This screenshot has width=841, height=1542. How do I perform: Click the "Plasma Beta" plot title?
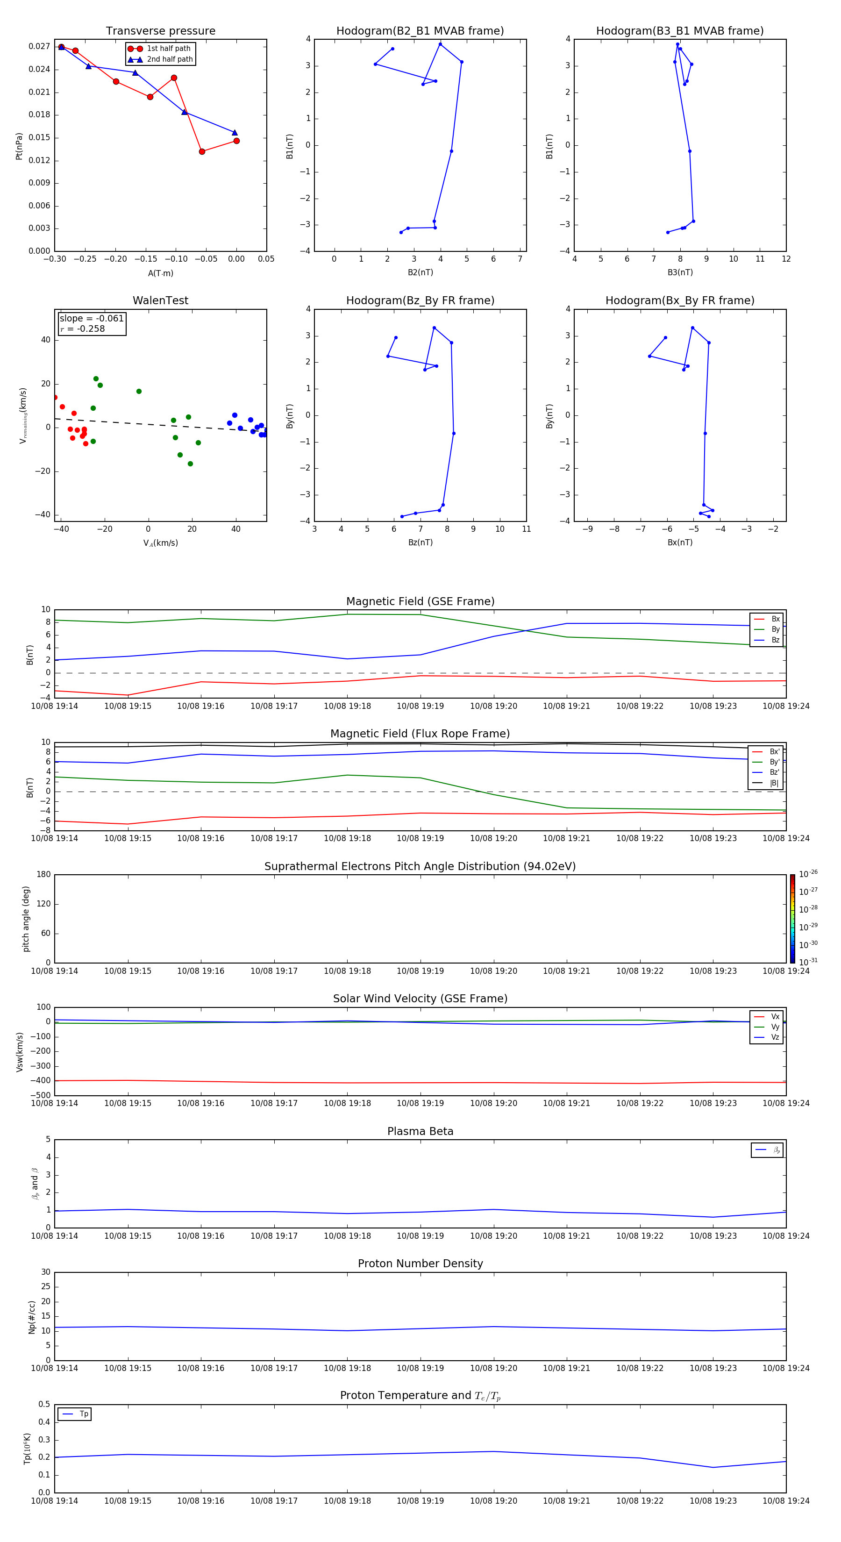point(420,1131)
